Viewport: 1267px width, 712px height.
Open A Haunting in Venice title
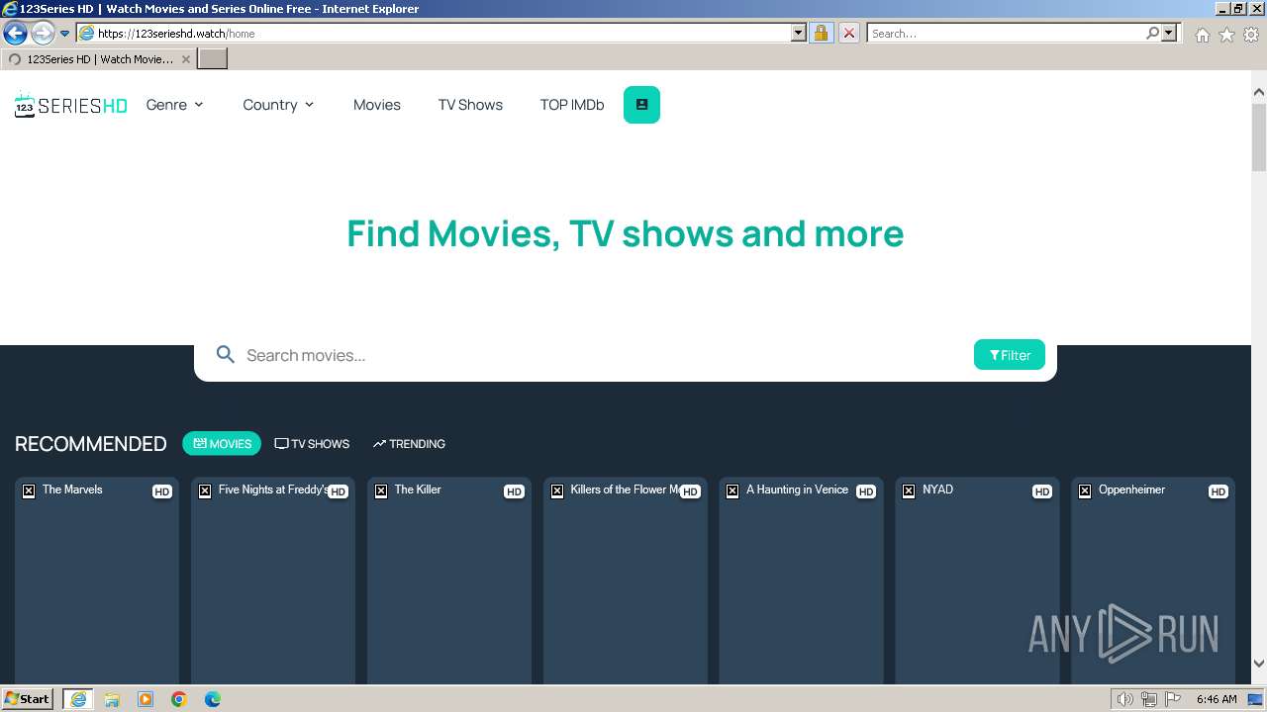tap(797, 489)
